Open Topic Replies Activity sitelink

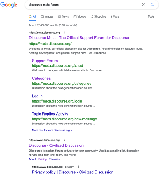50,114
